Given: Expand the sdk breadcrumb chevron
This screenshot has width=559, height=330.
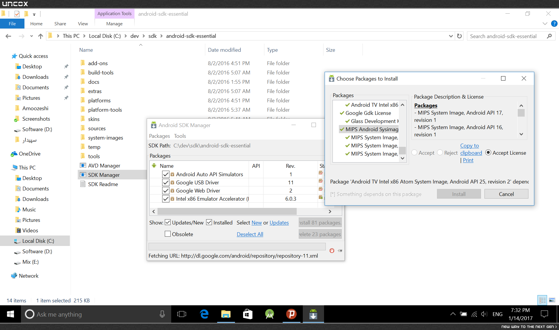Looking at the screenshot, I should [x=161, y=36].
